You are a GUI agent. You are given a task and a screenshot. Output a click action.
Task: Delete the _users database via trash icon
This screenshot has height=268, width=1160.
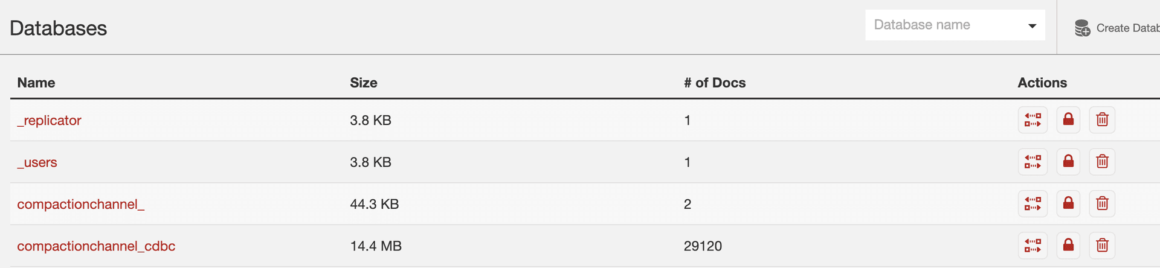[x=1102, y=162]
